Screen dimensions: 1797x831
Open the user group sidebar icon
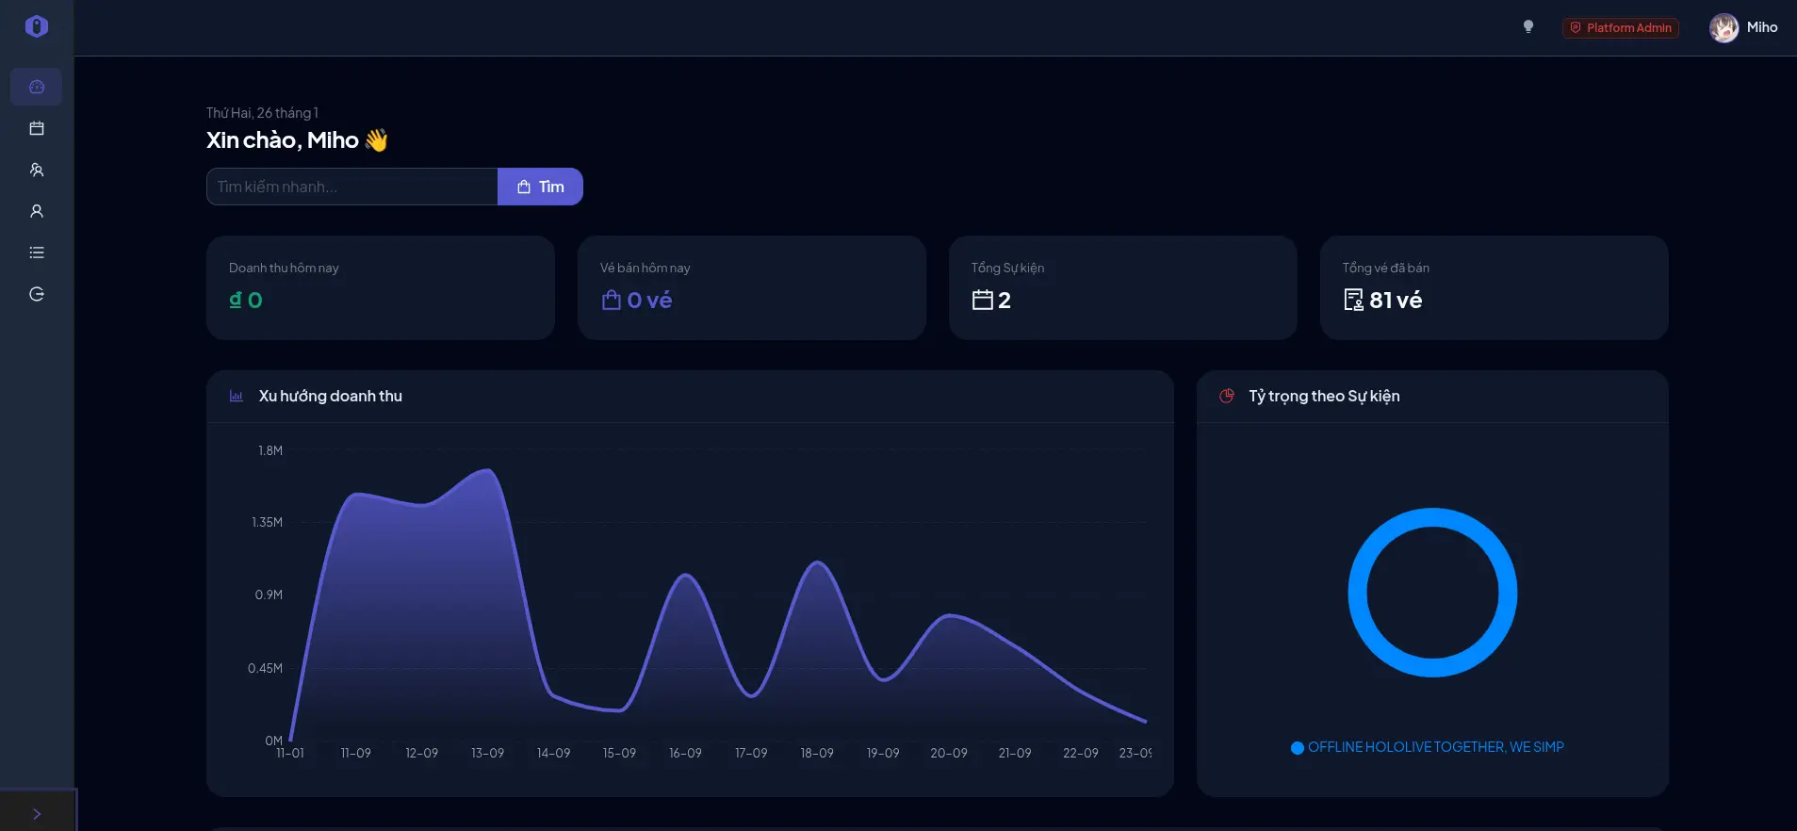coord(37,170)
